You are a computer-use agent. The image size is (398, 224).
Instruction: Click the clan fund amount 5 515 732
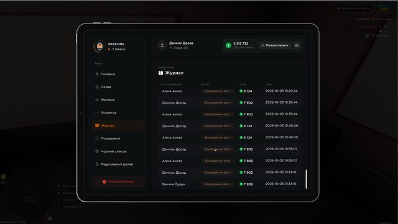tap(241, 43)
